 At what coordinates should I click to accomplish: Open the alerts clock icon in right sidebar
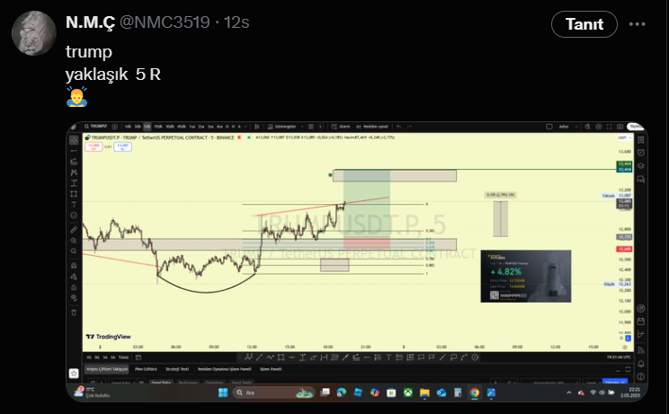click(x=641, y=153)
